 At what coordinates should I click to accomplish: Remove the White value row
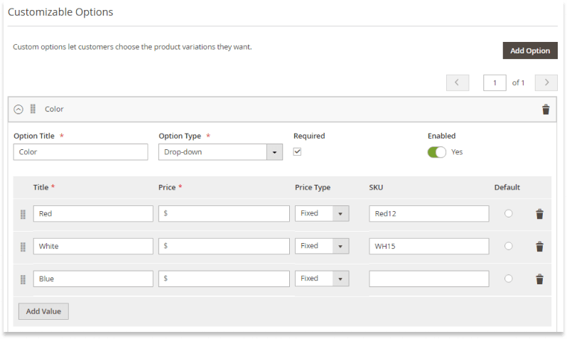[x=539, y=247]
